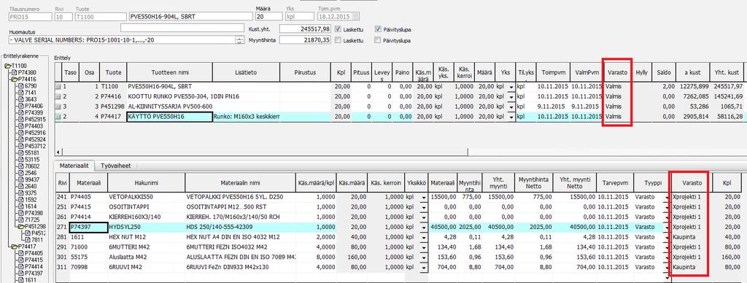Click the document icon beside 99437 in the tree
Screen dimensions: 747x283
click(x=21, y=179)
